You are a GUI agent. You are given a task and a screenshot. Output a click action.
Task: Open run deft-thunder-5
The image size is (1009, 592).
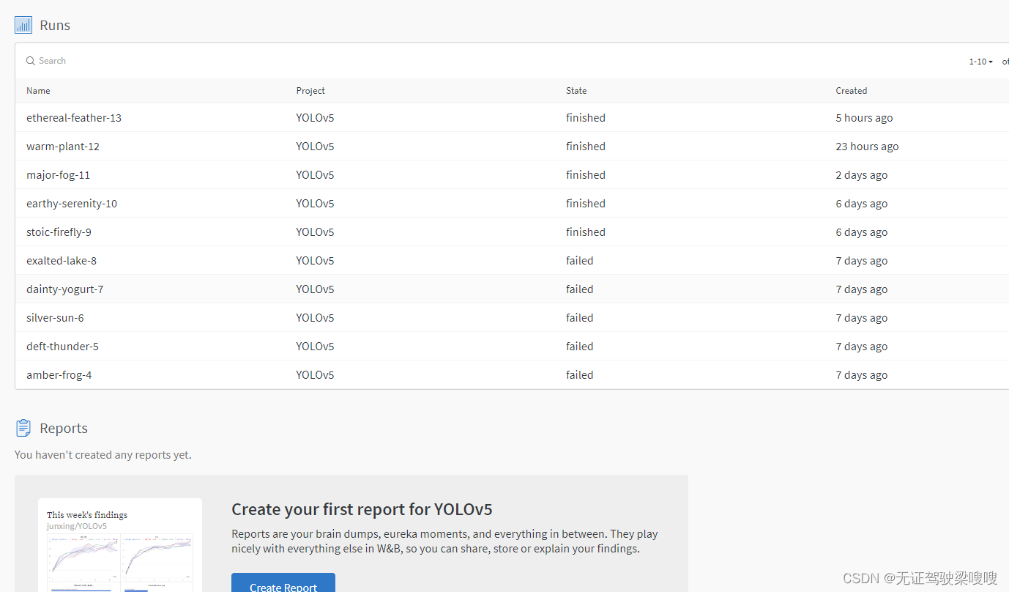pos(62,347)
